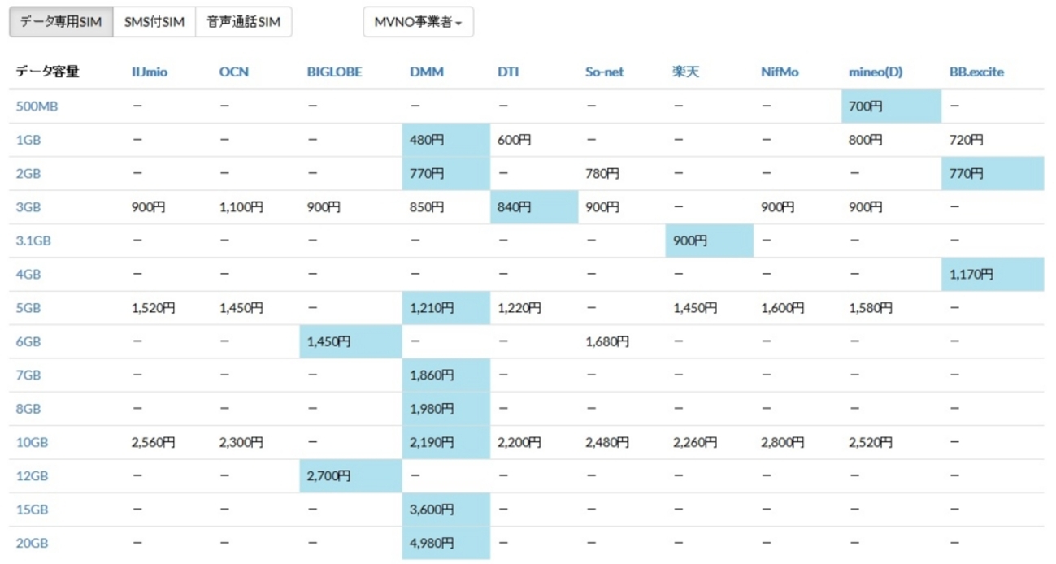Click the 7GB capacity row link
This screenshot has height=564, width=1056.
pos(28,375)
